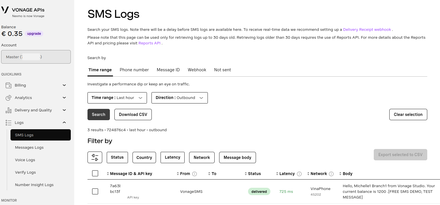Switch to the Message ID tab
Viewport: 440px width, 205px height.
pyautogui.click(x=168, y=70)
